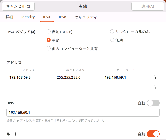Choose 他のコンピューターと共有 option
The height and width of the screenshot is (140, 166).
click(x=49, y=49)
